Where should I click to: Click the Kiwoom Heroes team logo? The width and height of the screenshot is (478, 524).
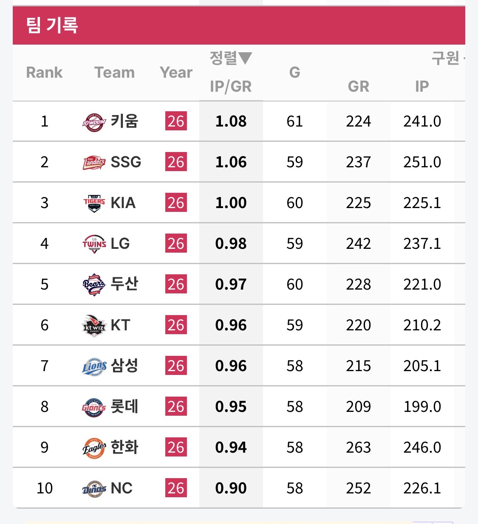coord(94,123)
